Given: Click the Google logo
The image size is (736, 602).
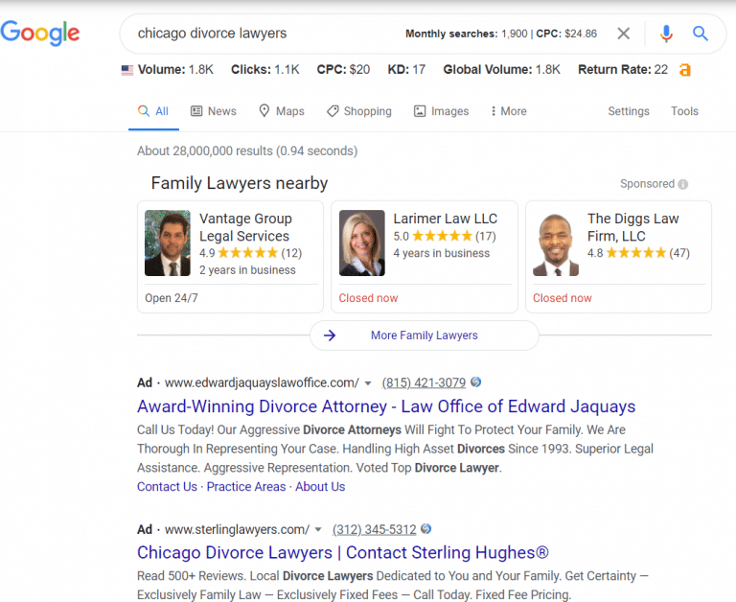Looking at the screenshot, I should [40, 33].
